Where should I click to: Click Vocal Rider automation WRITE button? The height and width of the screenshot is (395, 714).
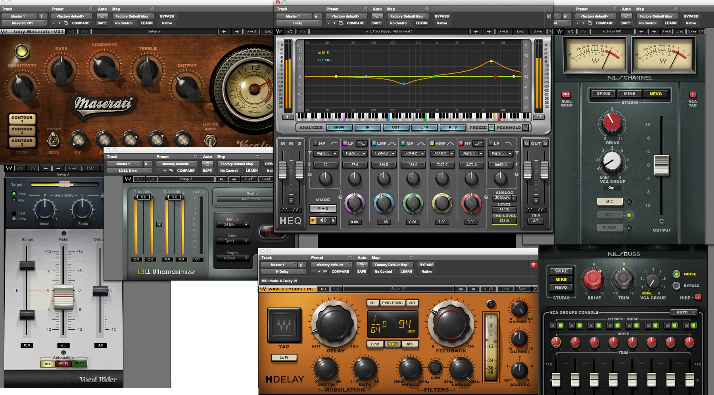[x=63, y=363]
